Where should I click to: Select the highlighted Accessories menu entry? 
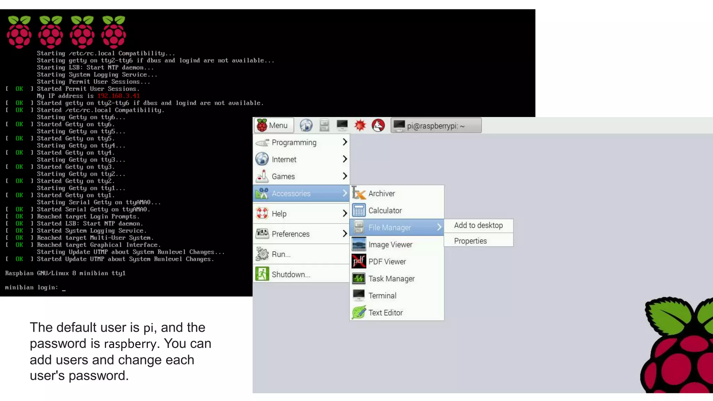pyautogui.click(x=301, y=194)
